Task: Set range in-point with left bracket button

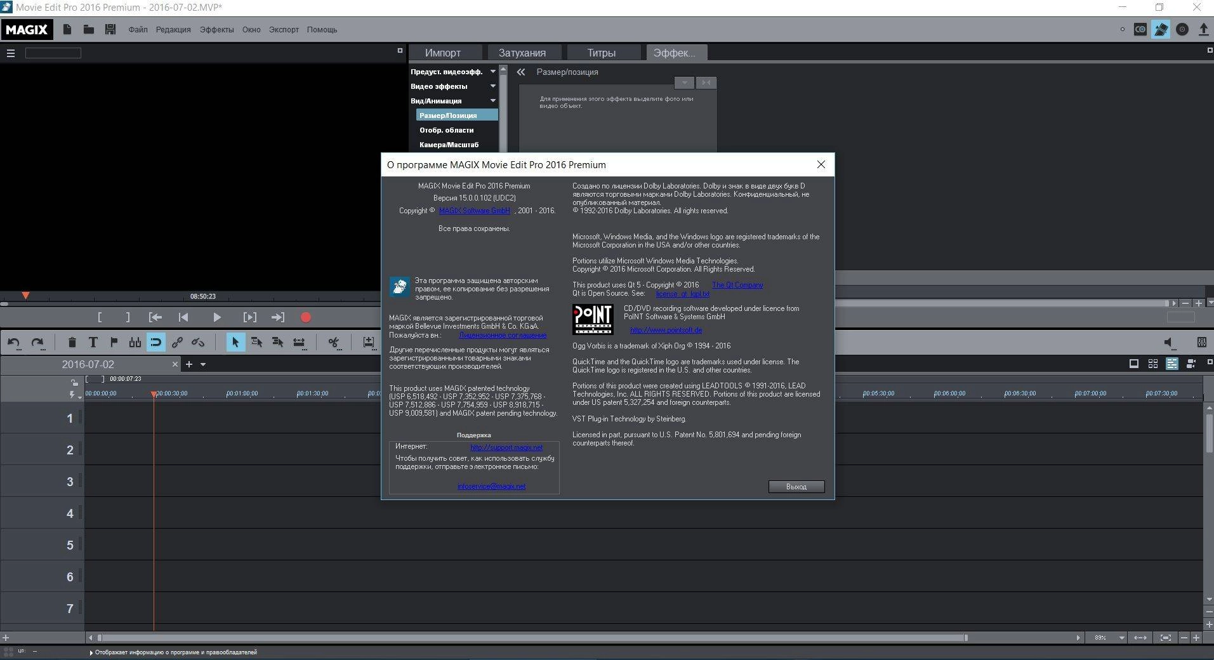Action: pyautogui.click(x=100, y=317)
